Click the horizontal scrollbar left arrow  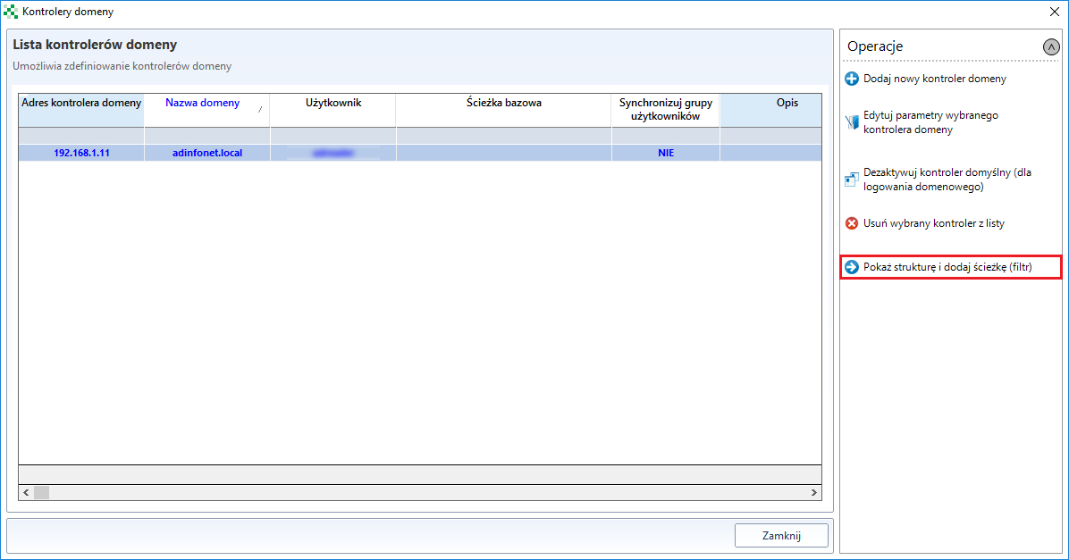[26, 492]
